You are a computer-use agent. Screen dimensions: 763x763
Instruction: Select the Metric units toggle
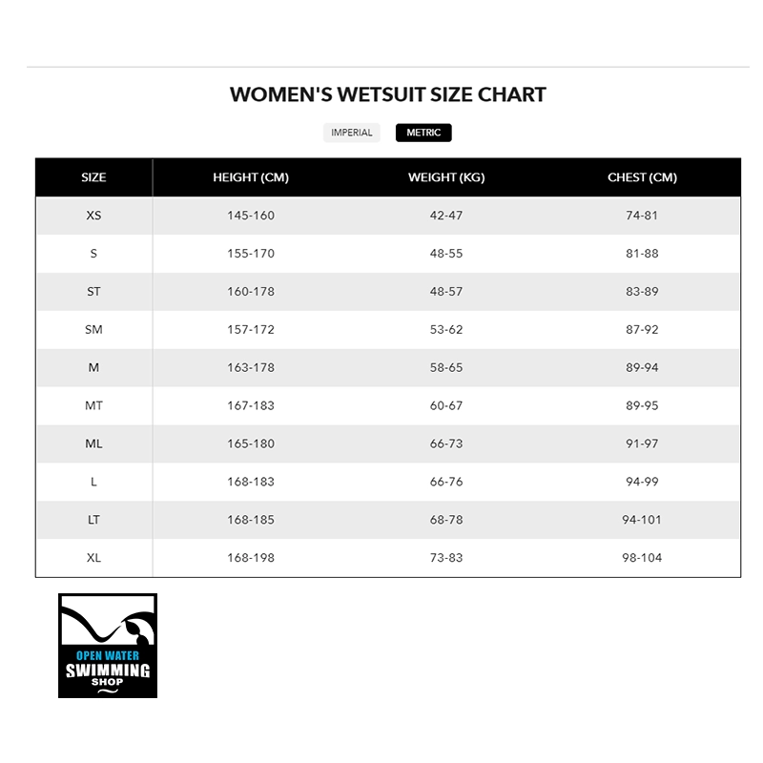coord(423,133)
